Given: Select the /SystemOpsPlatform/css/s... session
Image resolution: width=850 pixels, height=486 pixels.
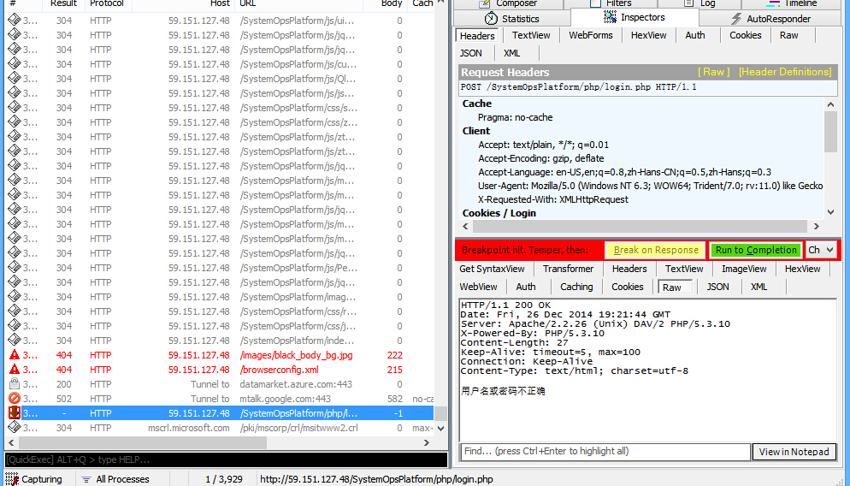Looking at the screenshot, I should click(220, 108).
